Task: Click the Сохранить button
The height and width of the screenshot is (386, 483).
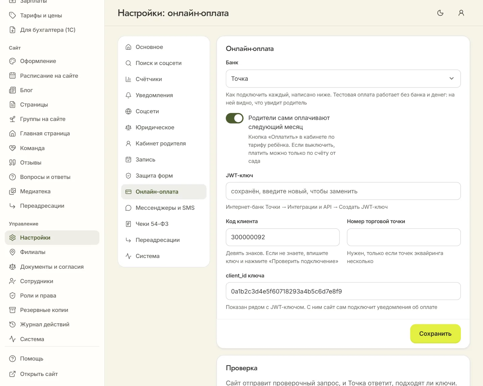Action: click(435, 334)
